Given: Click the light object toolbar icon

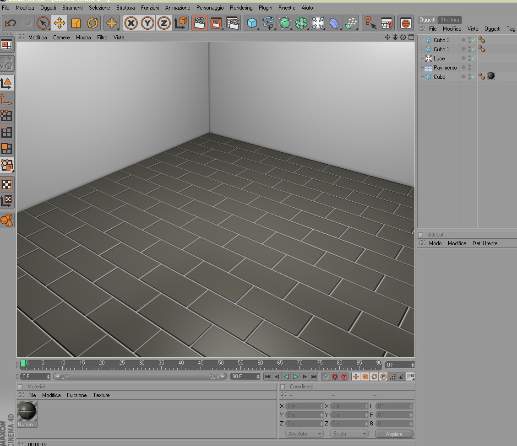Looking at the screenshot, I should point(317,23).
